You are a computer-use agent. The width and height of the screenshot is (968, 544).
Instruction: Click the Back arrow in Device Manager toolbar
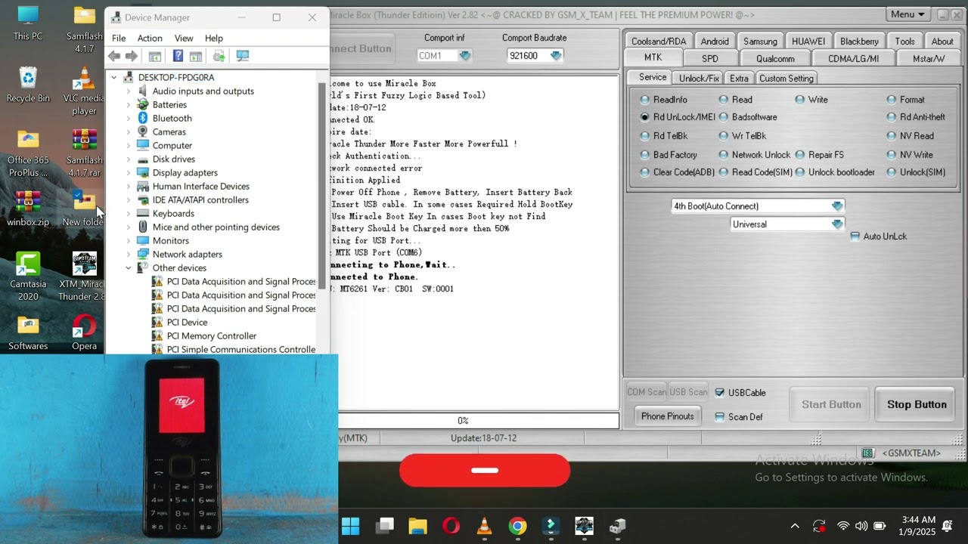[114, 56]
